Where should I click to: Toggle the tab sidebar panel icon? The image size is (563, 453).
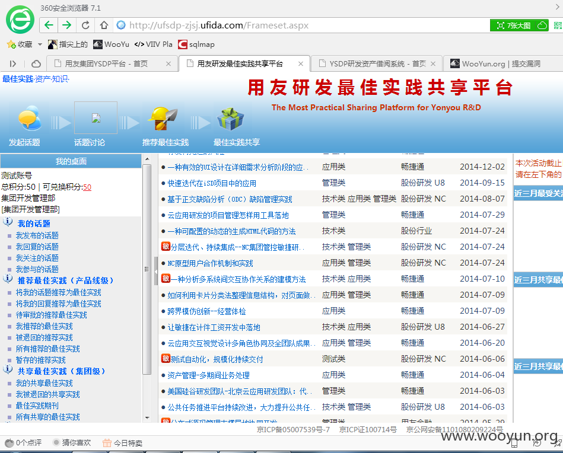(13, 64)
